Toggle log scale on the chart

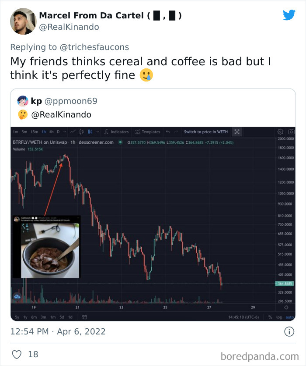coord(280,317)
